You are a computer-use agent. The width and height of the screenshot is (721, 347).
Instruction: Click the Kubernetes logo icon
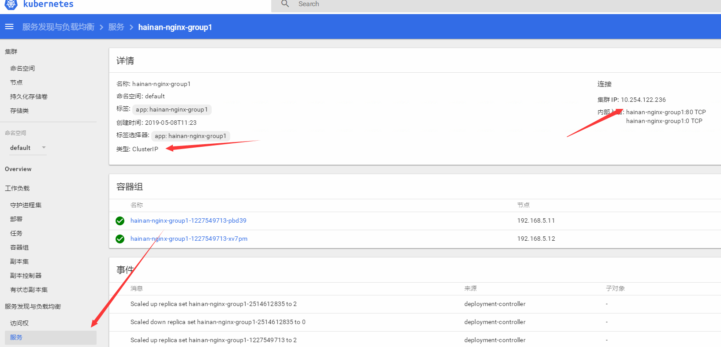11,4
